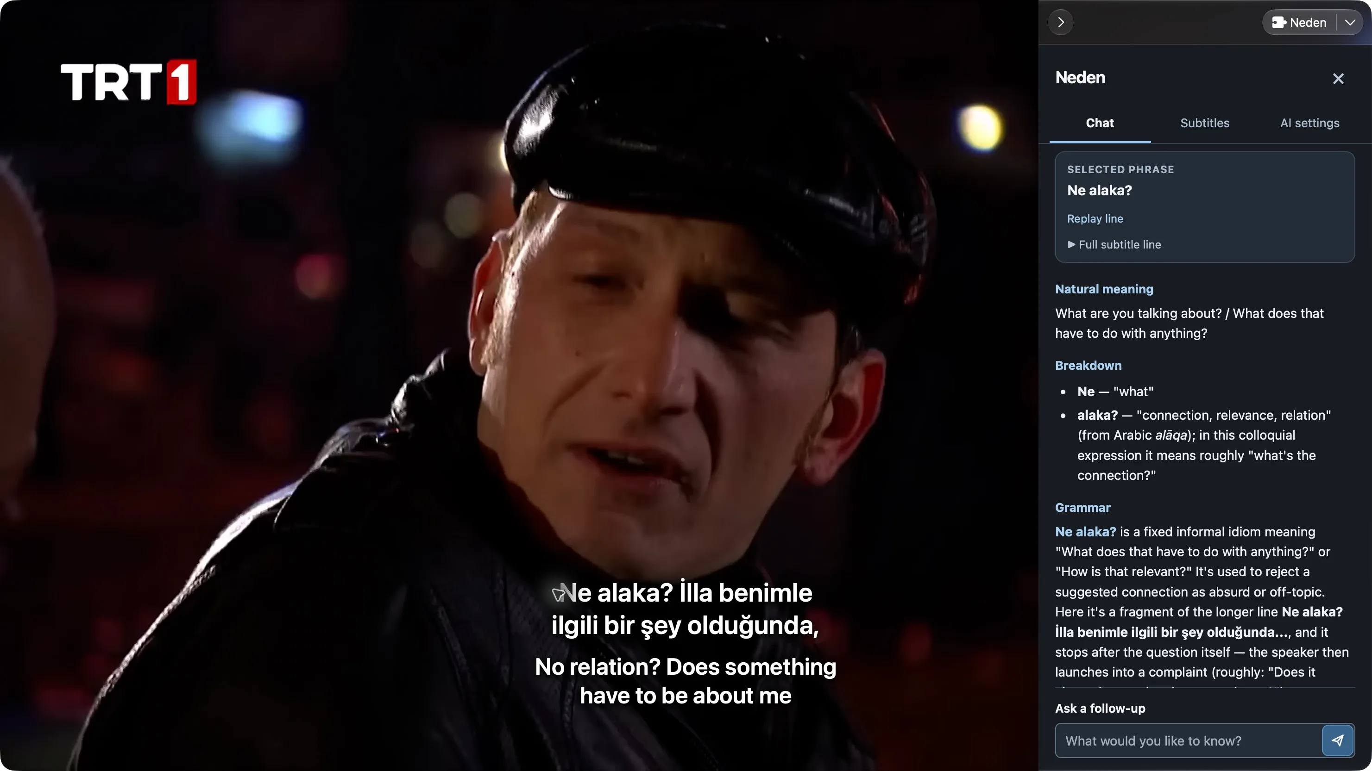Send the follow-up with the paper plane icon
Screen dimensions: 1372x771
pyautogui.click(x=1337, y=740)
